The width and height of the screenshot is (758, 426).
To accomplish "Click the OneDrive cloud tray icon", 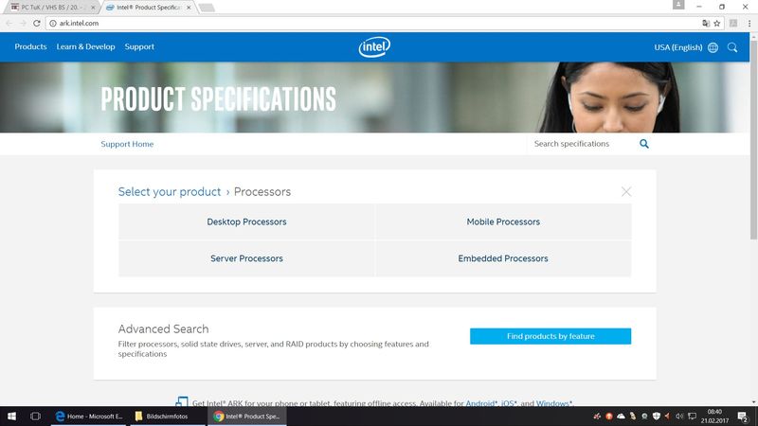I will point(621,416).
